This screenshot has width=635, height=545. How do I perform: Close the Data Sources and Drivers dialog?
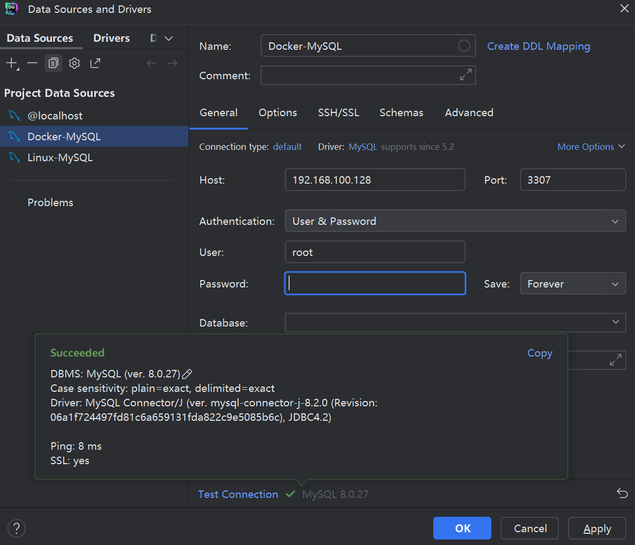tap(624, 9)
